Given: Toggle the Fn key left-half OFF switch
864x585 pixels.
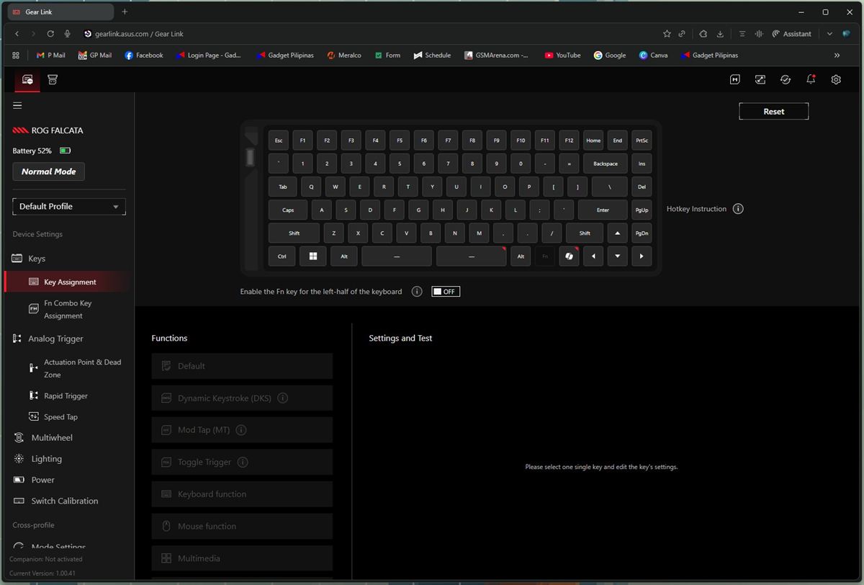Looking at the screenshot, I should click(446, 292).
